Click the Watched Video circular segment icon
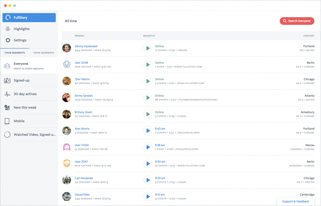Screen dimensions: 321x206 [x=7, y=134]
